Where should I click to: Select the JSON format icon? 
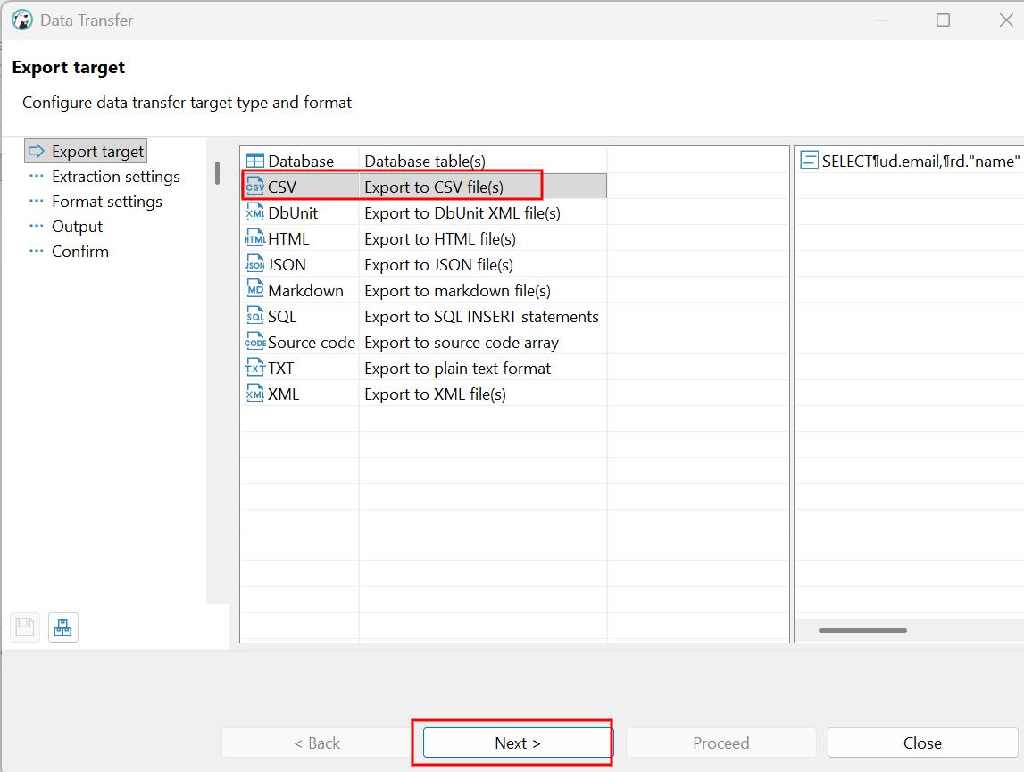[254, 265]
